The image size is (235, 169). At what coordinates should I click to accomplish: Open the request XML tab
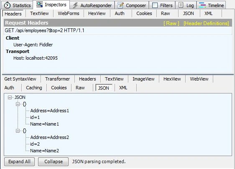[x=209, y=13]
